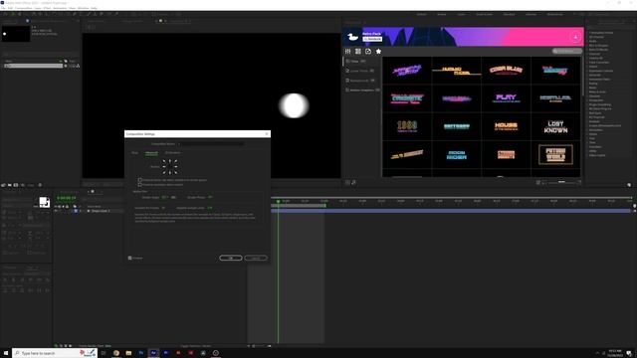Viewport: 637px width, 358px height.
Task: Click Cancel in Composition Settings dialog
Action: tap(256, 258)
